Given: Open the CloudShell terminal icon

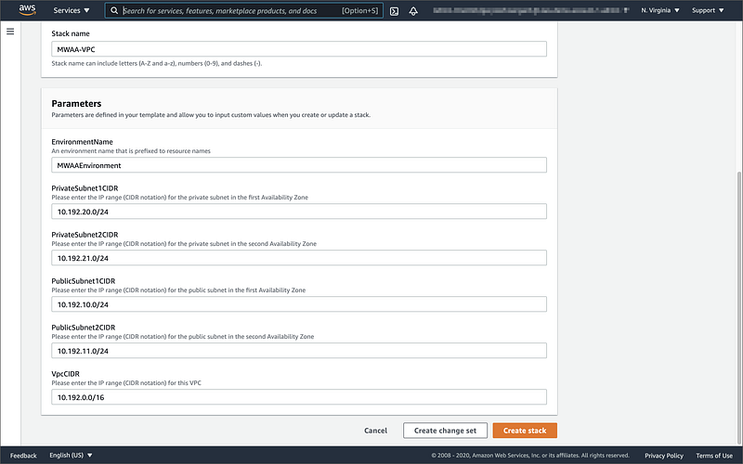Looking at the screenshot, I should 394,11.
